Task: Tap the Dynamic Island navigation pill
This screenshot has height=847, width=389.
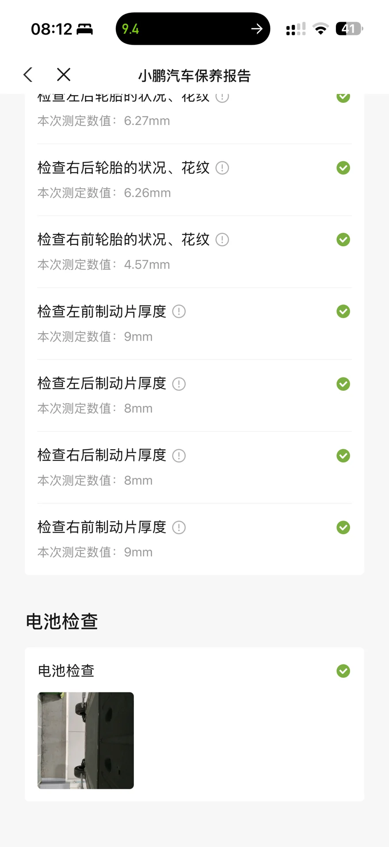Action: pyautogui.click(x=193, y=29)
